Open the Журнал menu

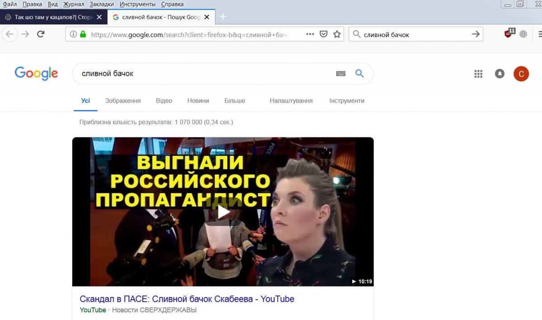click(x=73, y=4)
